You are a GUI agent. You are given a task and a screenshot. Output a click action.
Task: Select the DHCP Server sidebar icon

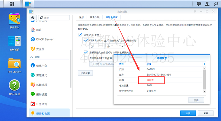pos(33,39)
